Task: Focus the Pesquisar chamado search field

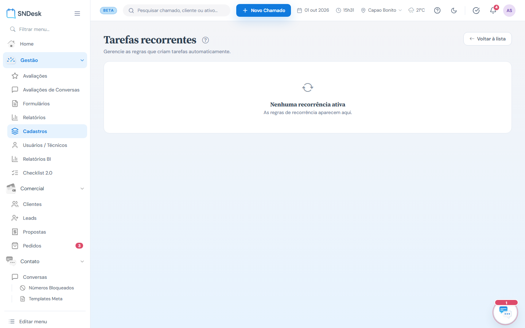Action: [x=176, y=11]
